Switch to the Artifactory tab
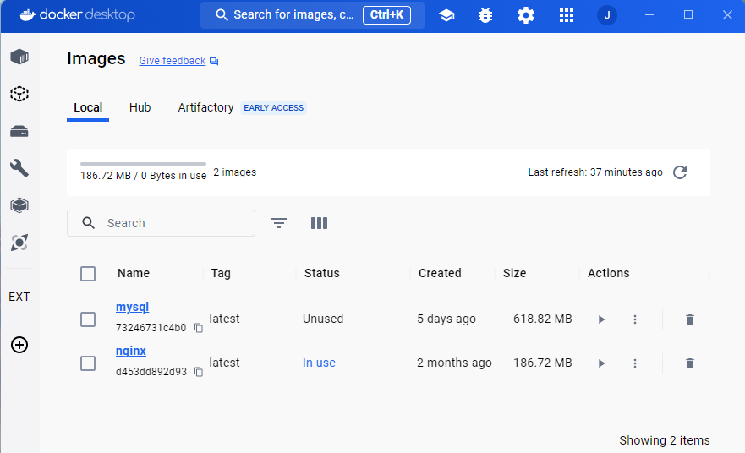The height and width of the screenshot is (453, 745). (205, 108)
